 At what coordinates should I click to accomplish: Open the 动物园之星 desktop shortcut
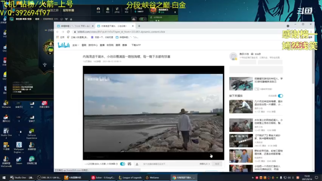32,160
